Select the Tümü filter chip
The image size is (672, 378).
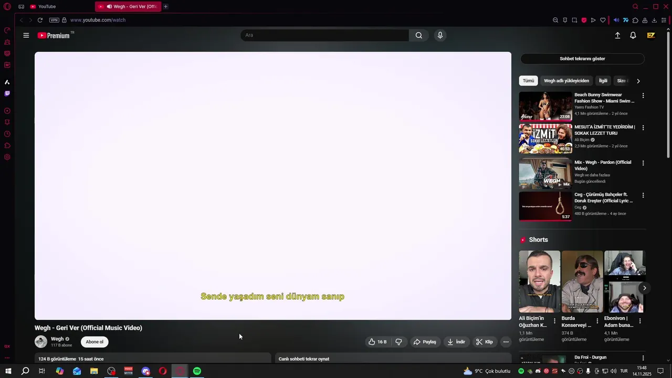(528, 81)
